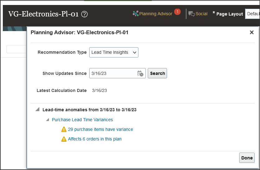Collapse the Lead-time anomalies section

[37, 109]
